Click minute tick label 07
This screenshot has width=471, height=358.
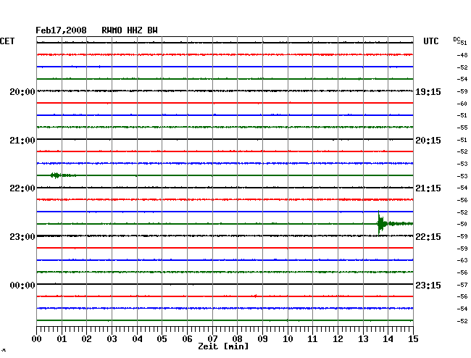click(212, 338)
